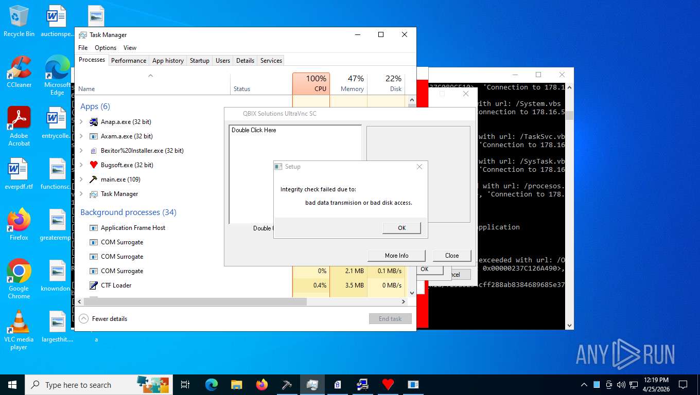Open the volume control in system tray

[621, 385]
